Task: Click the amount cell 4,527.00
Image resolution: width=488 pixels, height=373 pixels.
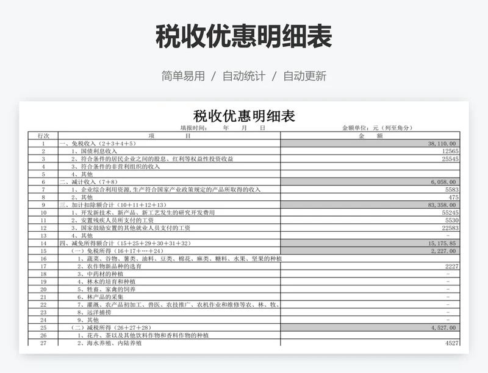Action: (370, 327)
